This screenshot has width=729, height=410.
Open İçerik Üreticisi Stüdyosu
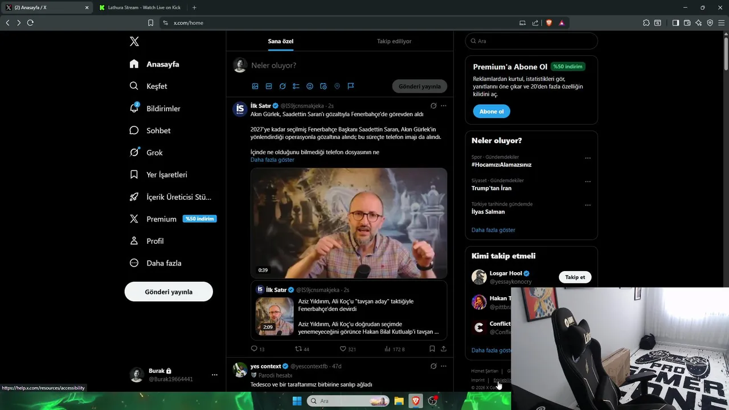coord(170,197)
